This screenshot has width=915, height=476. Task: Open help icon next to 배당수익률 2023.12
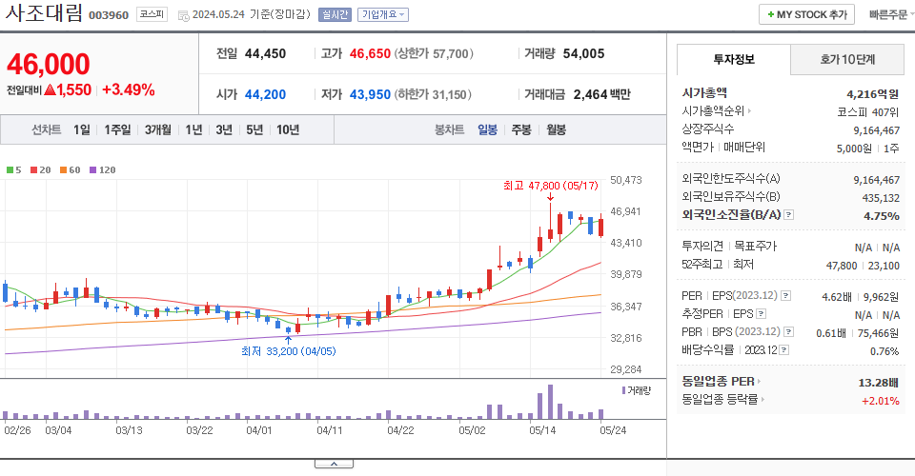pos(784,350)
